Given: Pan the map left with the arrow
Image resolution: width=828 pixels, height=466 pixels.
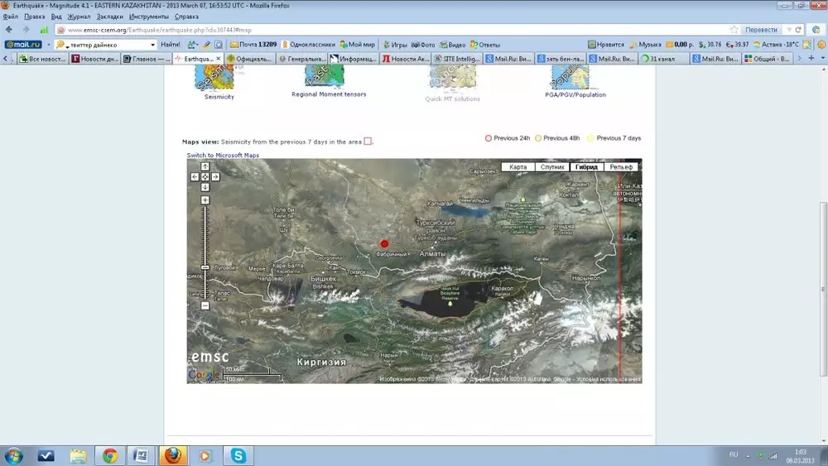Looking at the screenshot, I should (x=195, y=176).
